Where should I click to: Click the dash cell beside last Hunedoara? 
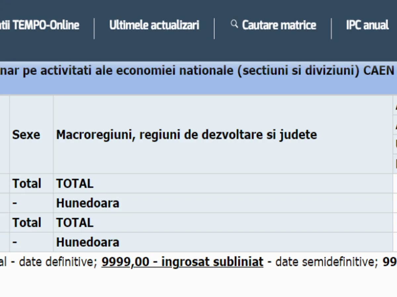(x=15, y=242)
